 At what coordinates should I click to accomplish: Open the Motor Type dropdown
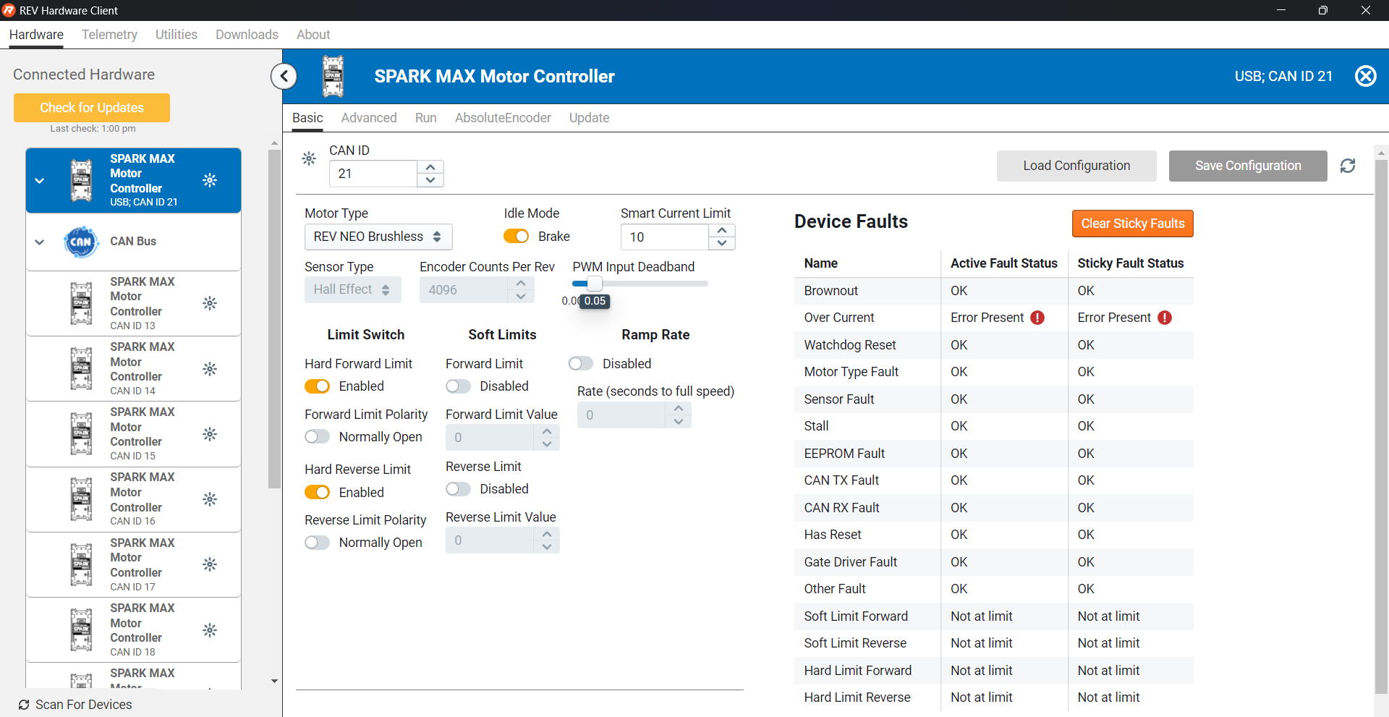click(378, 237)
